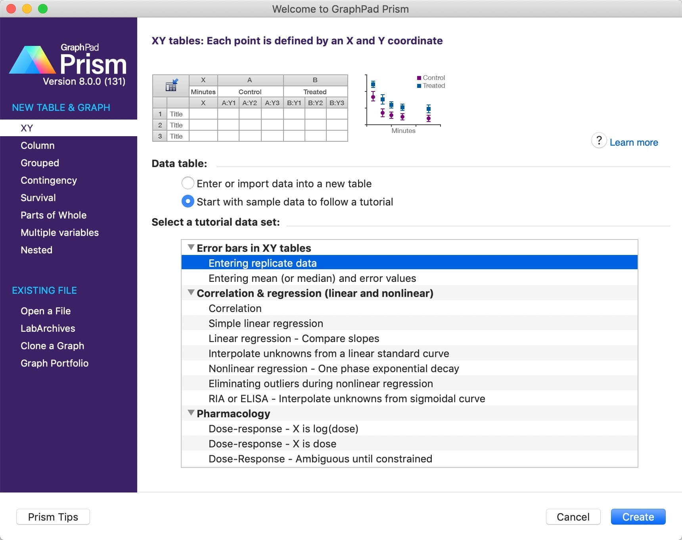Screen dimensions: 682x540
Task: Click the blue Treated legend swatch
Action: tap(419, 86)
